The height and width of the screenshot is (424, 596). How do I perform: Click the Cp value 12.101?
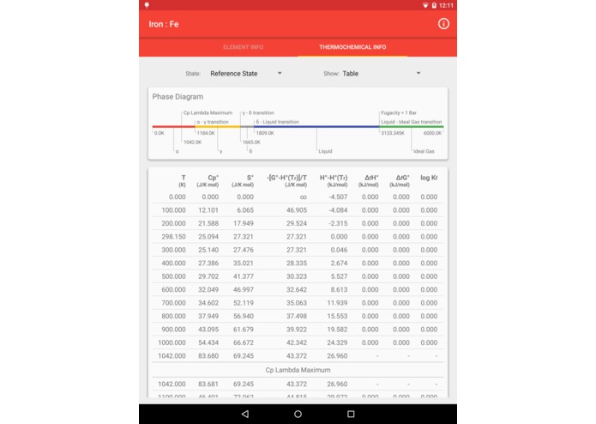(208, 210)
